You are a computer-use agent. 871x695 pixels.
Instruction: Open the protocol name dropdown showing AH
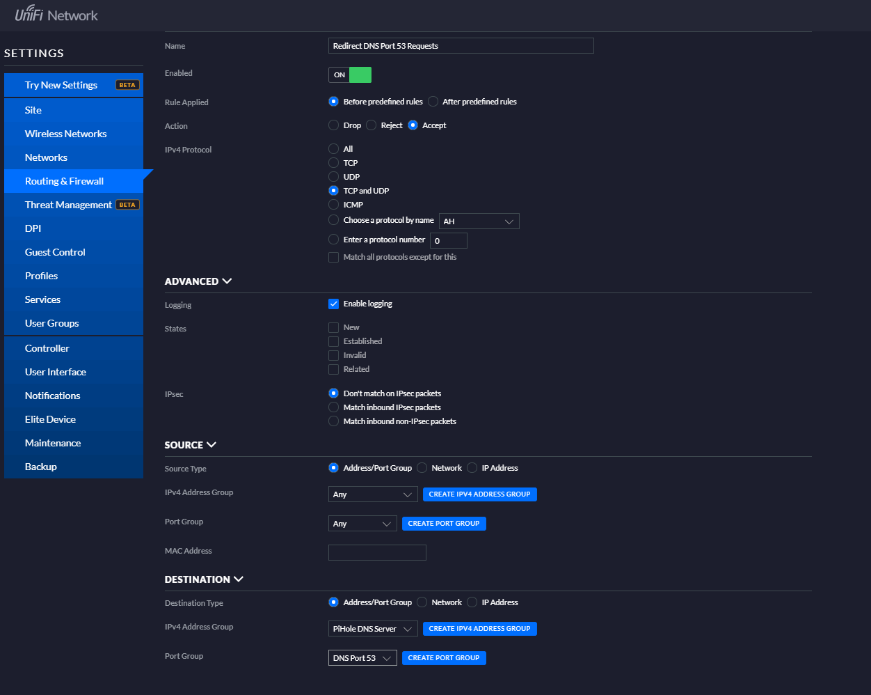479,221
